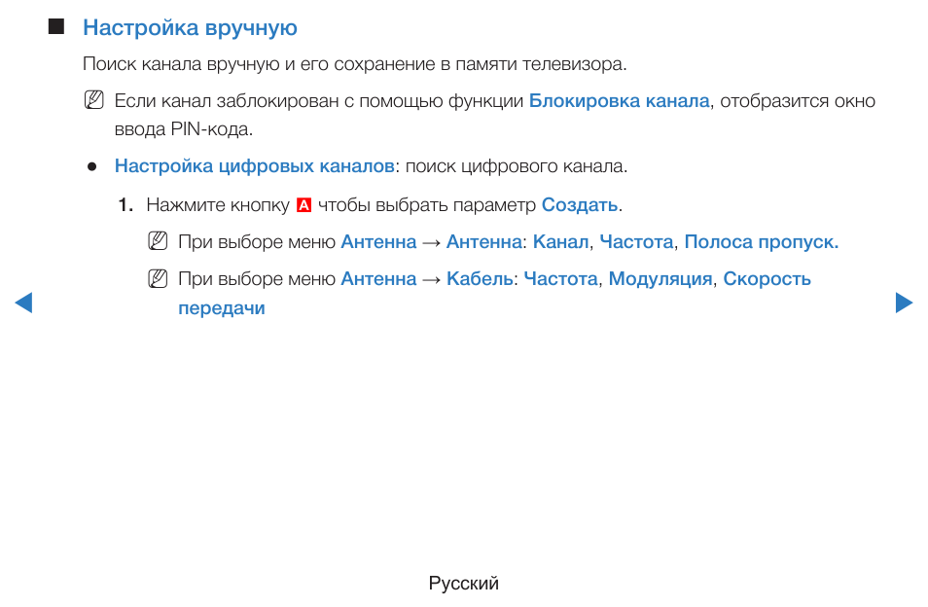Click Частота in the Кабель line
The width and height of the screenshot is (928, 607).
pos(560,278)
